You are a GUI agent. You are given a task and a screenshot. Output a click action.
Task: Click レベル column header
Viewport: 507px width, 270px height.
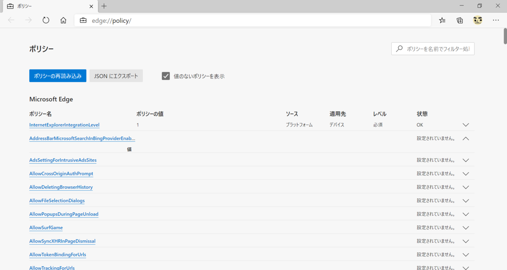pos(380,114)
